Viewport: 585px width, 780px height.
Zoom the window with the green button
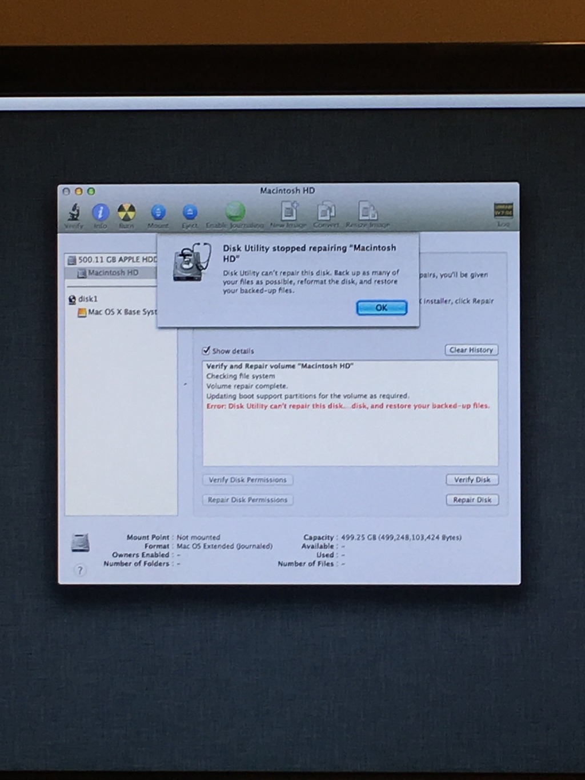91,191
